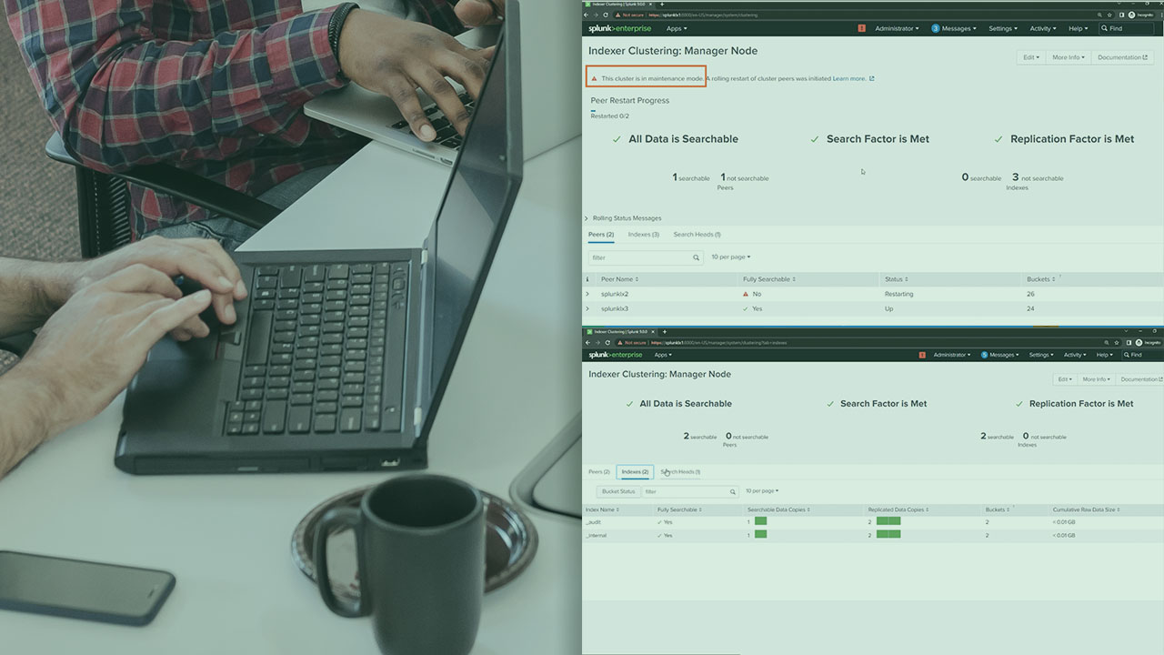Click the Bucket Status button
The width and height of the screenshot is (1164, 655).
pos(618,492)
